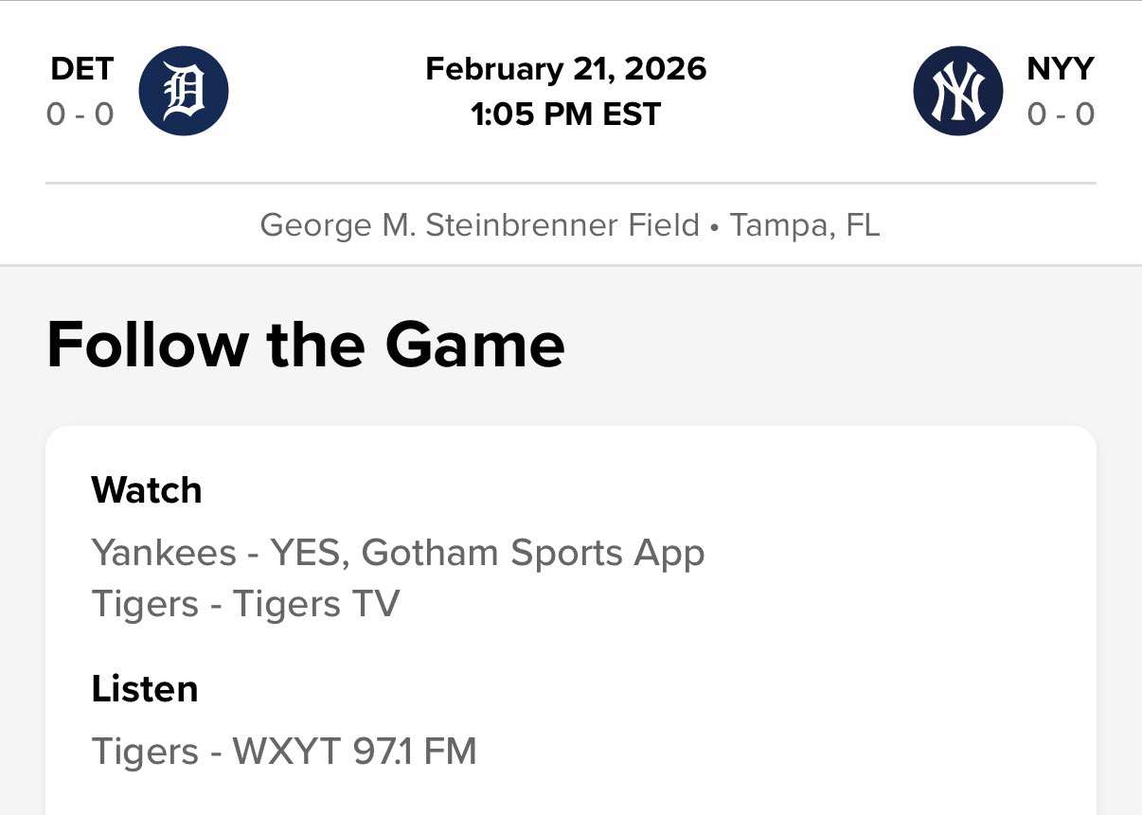Open the Gotham Sports App option

coord(533,553)
